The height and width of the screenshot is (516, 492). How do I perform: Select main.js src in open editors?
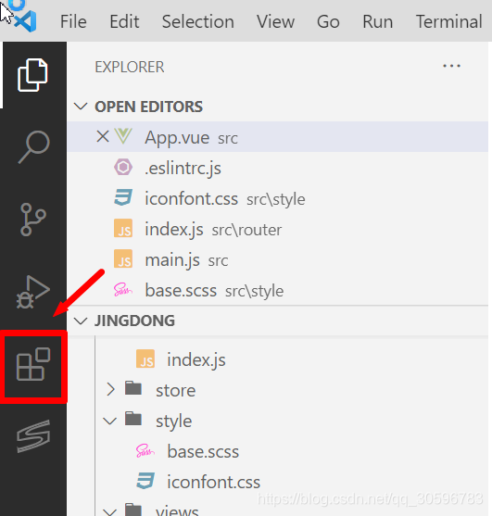point(277,259)
